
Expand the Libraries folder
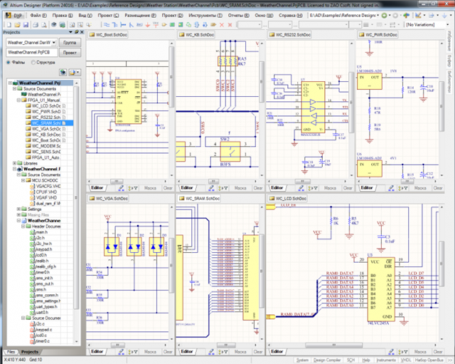[x=14, y=163]
